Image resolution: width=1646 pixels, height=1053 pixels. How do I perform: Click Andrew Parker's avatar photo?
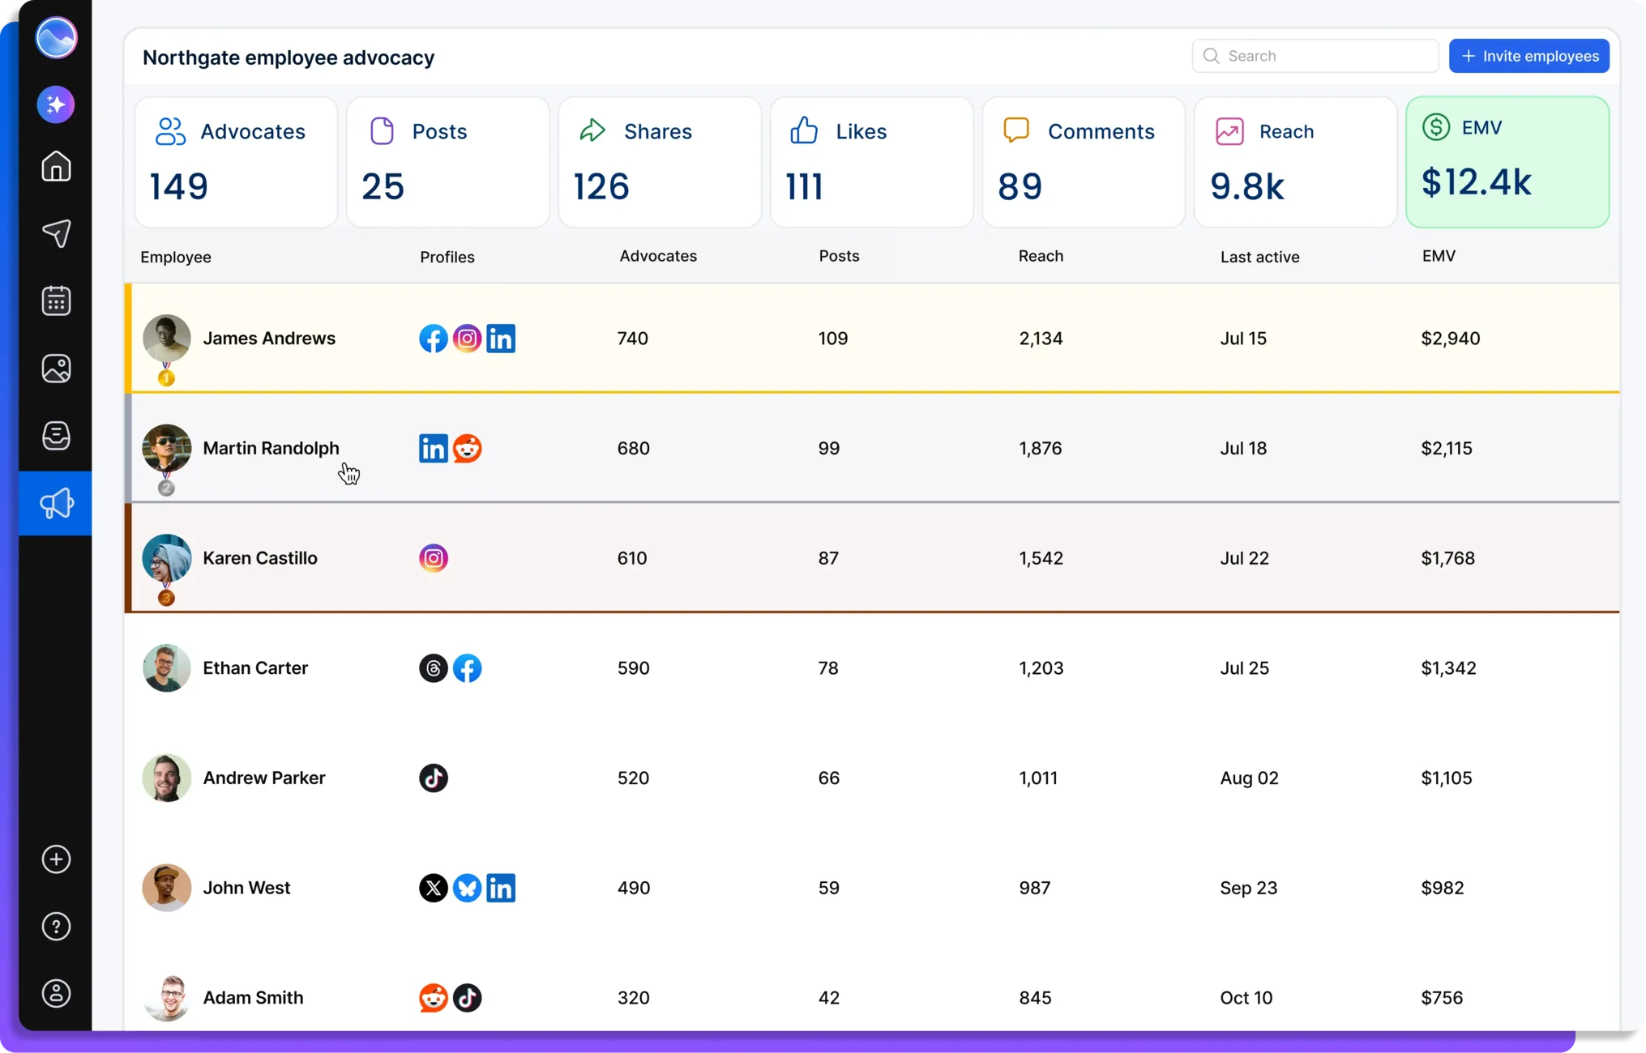pyautogui.click(x=167, y=778)
